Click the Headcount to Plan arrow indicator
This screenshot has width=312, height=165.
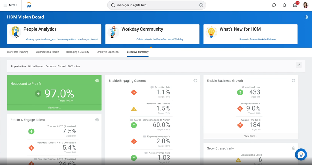click(x=38, y=94)
